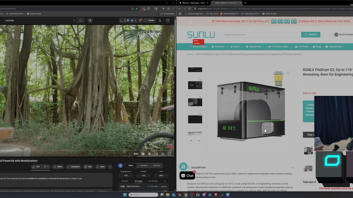Image resolution: width=353 pixels, height=198 pixels.
Task: Open a new tab in right browser
Action: (245, 3)
